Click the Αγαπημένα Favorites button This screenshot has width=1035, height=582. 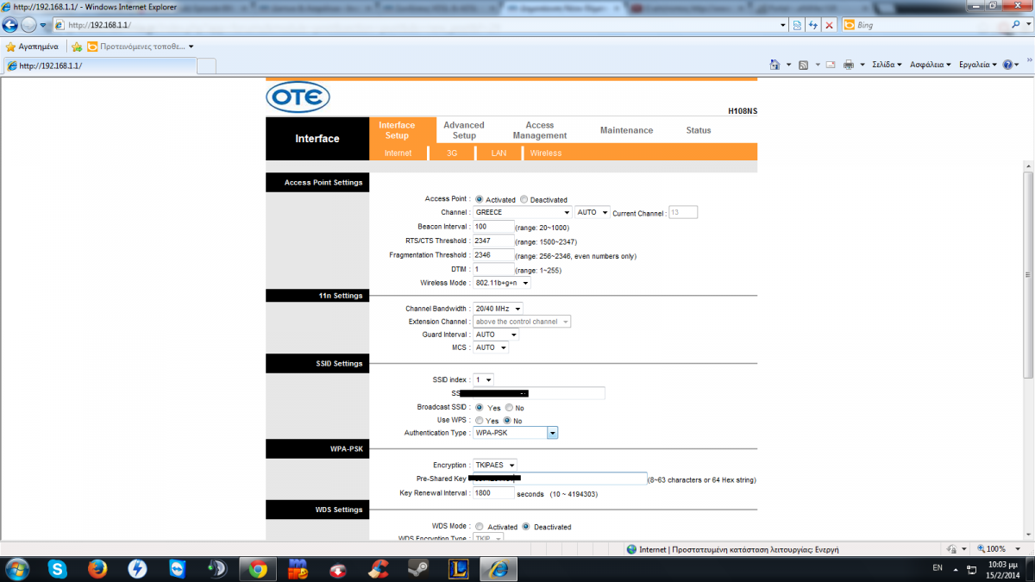click(32, 47)
